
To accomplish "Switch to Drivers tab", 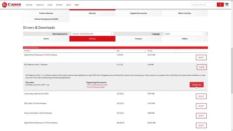I will click(46, 39).
